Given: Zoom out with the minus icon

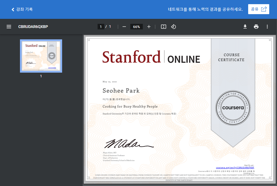Looking at the screenshot, I should [x=124, y=27].
